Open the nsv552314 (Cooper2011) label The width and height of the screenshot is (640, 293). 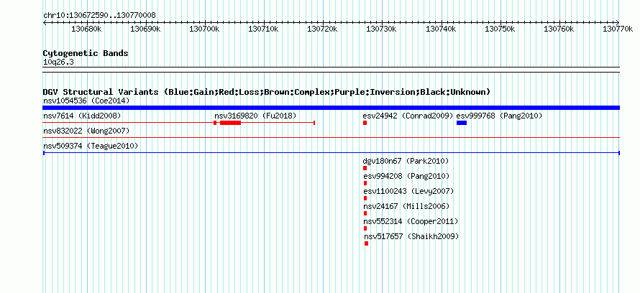pos(411,221)
